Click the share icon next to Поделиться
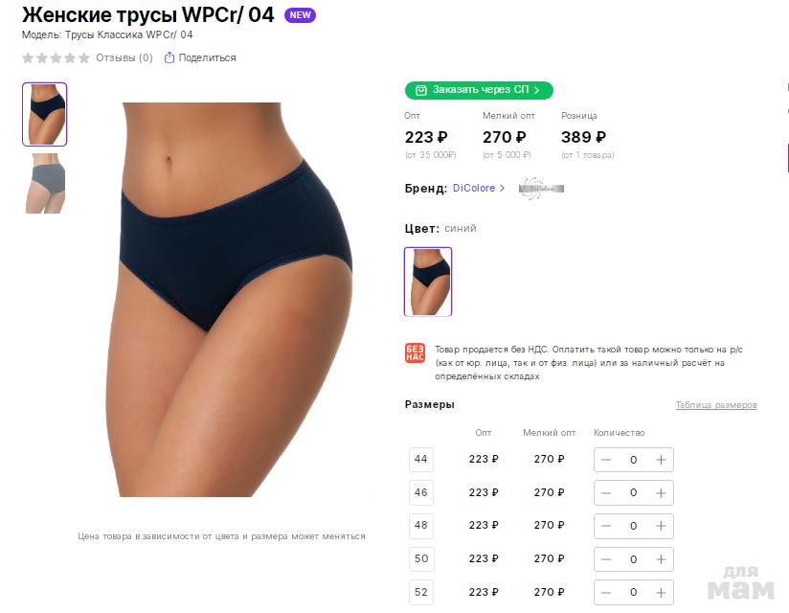Screen dimensions: 789x613 pyautogui.click(x=169, y=57)
